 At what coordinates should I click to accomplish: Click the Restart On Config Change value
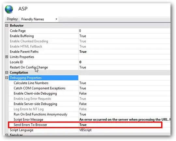coord(83,67)
